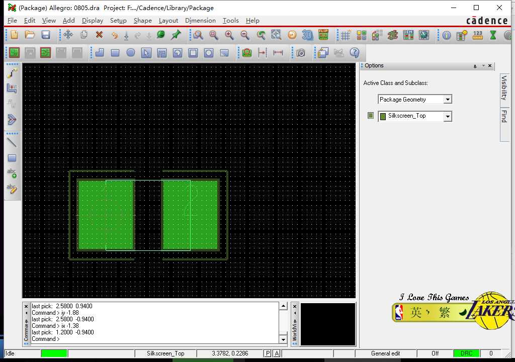Toggle the P button in status bar
Viewport: 515px width, 362px height.
click(268, 353)
